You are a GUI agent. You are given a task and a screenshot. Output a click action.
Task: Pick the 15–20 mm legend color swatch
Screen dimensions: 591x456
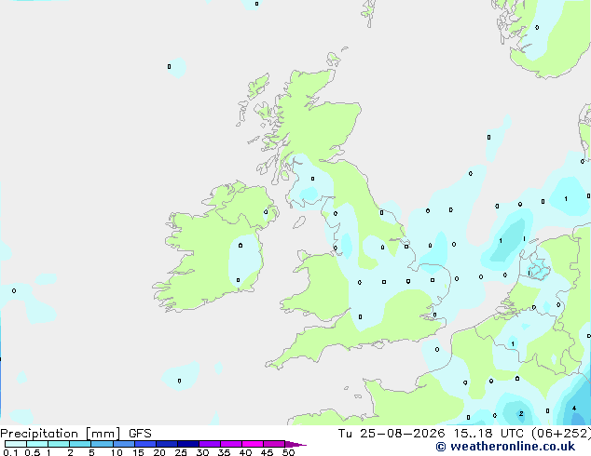coord(144,444)
